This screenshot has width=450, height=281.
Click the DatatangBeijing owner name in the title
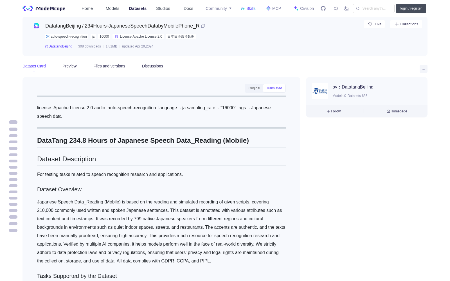click(63, 26)
